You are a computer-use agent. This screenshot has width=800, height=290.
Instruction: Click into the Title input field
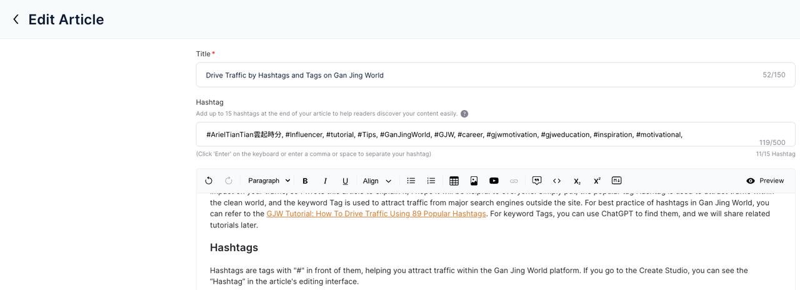pos(496,75)
